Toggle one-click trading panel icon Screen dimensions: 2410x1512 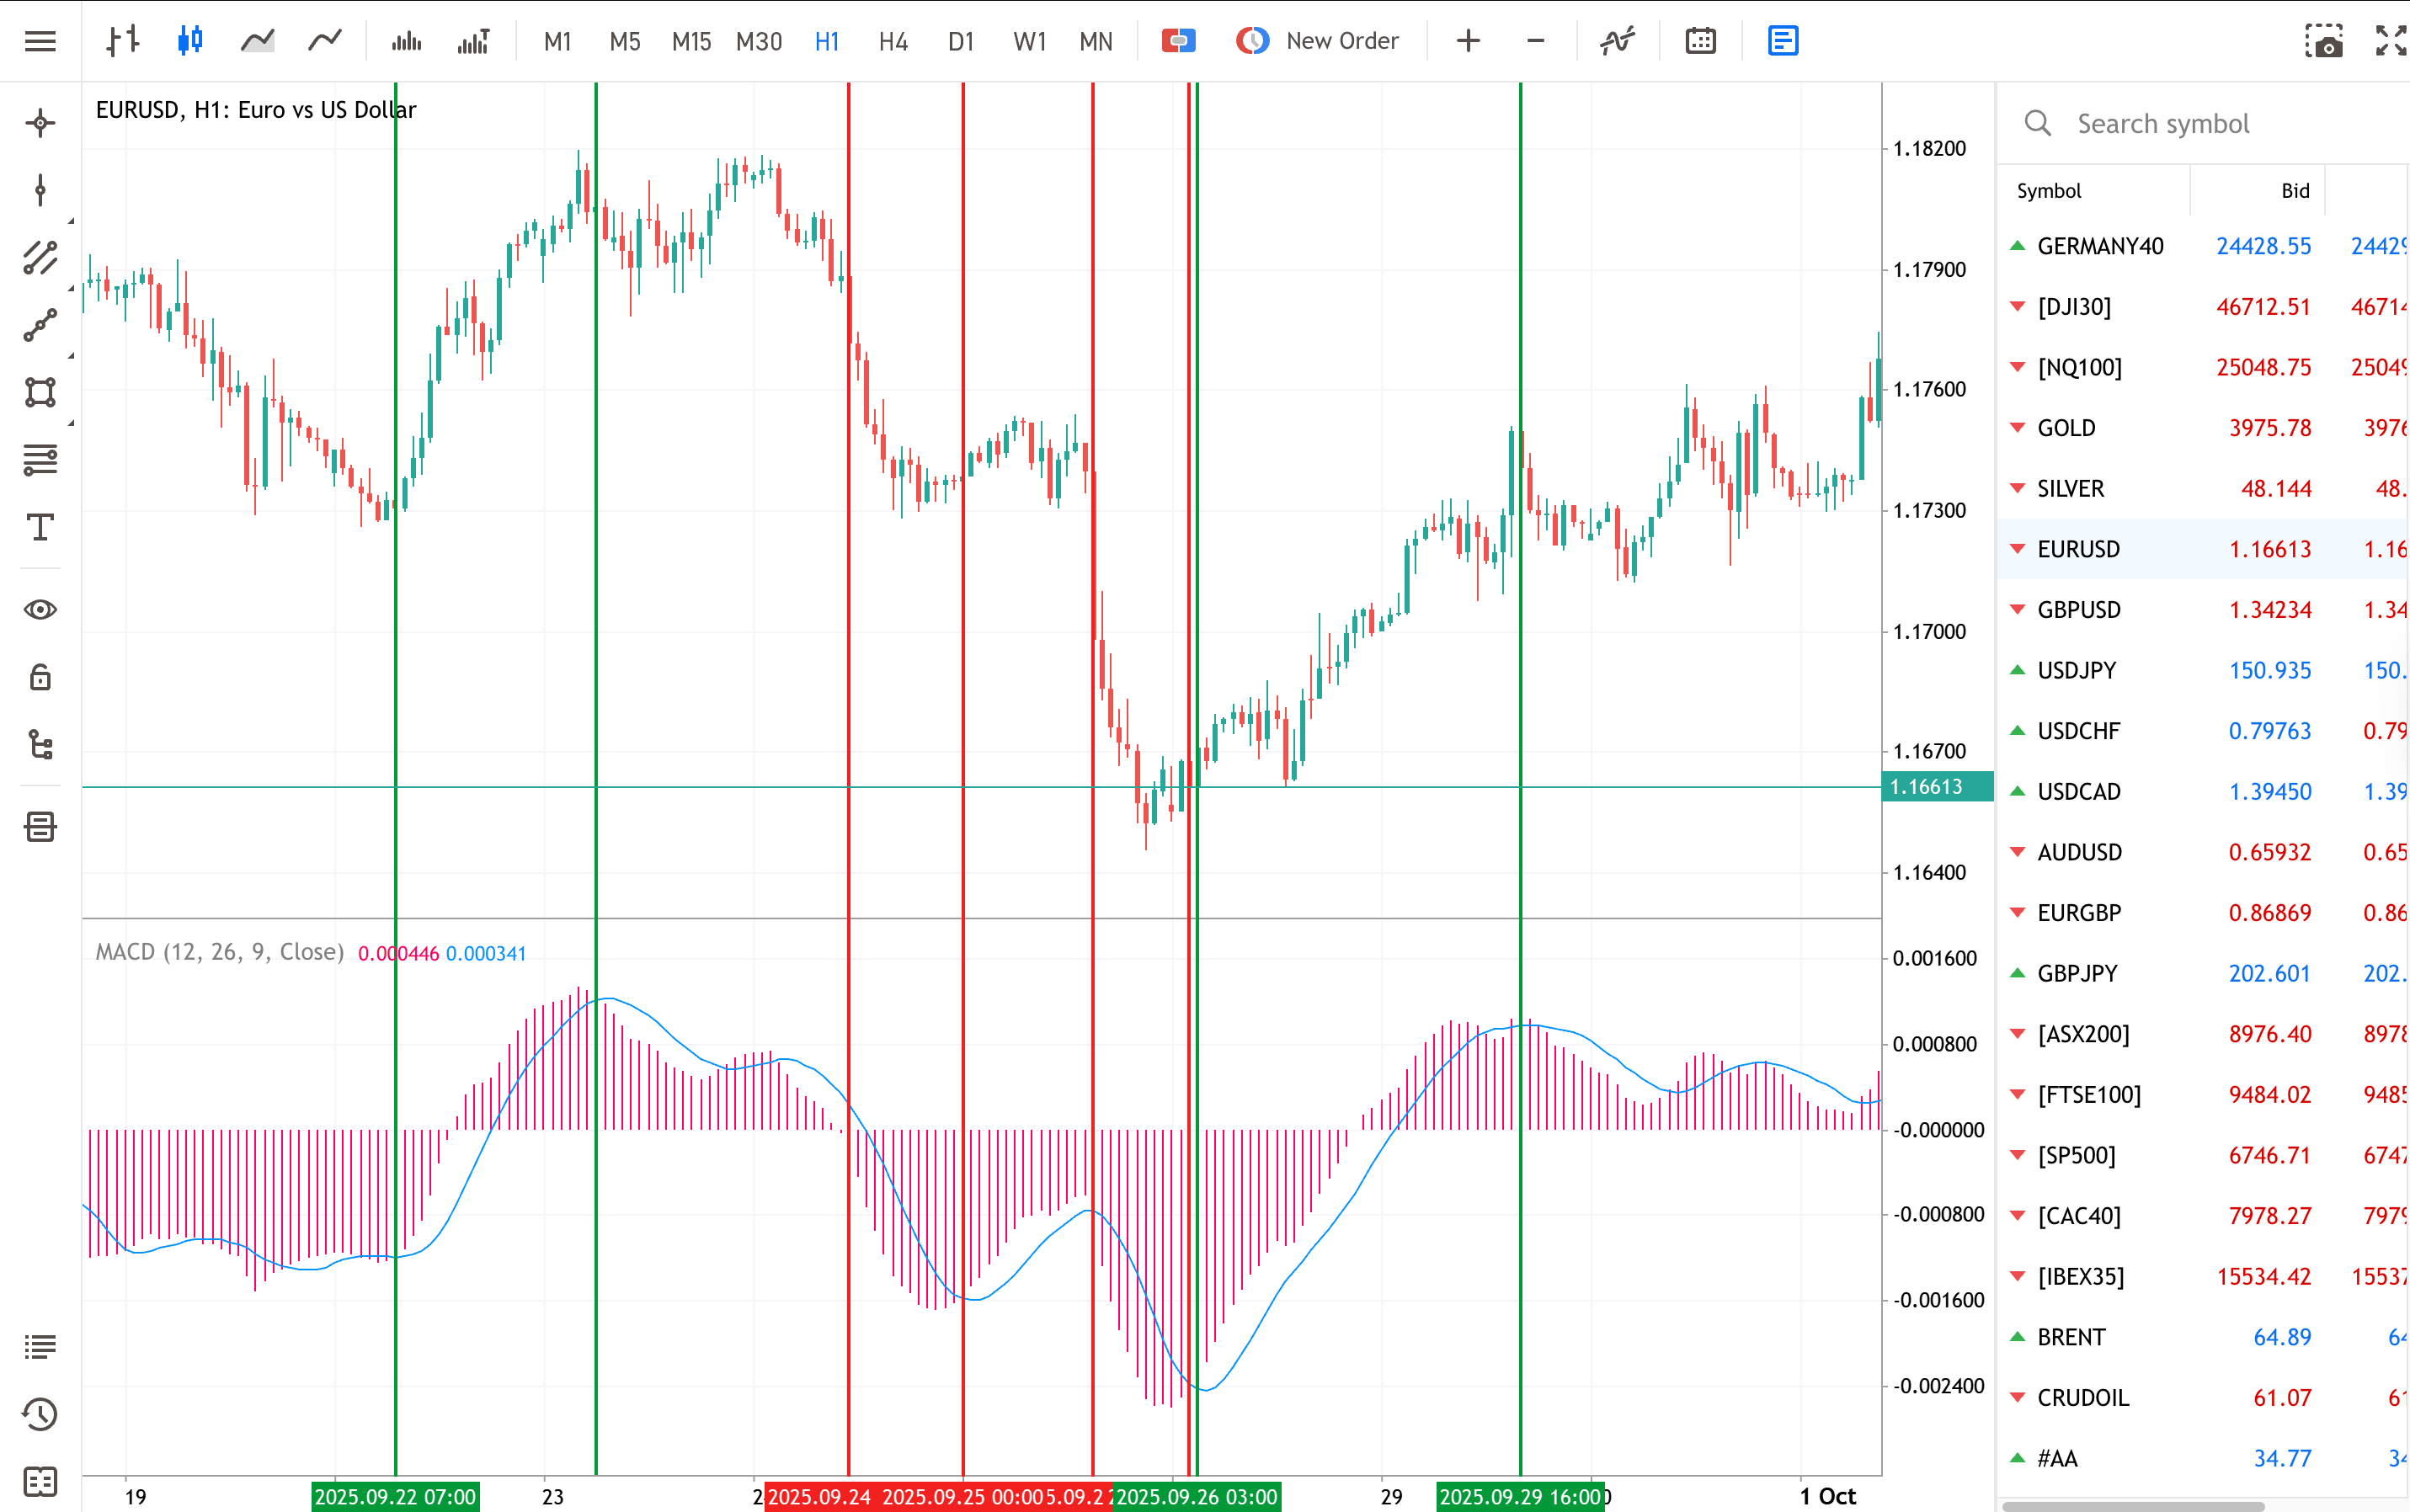click(1179, 41)
